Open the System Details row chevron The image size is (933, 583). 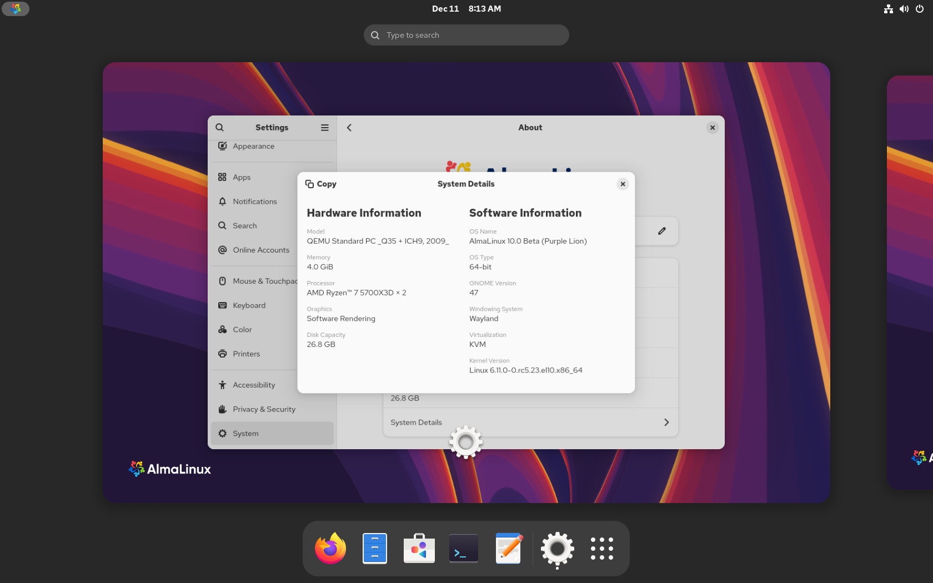click(666, 423)
